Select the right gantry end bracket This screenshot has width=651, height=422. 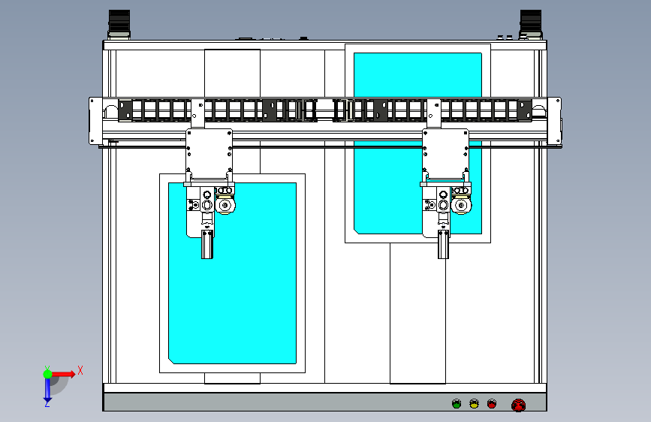click(x=554, y=121)
